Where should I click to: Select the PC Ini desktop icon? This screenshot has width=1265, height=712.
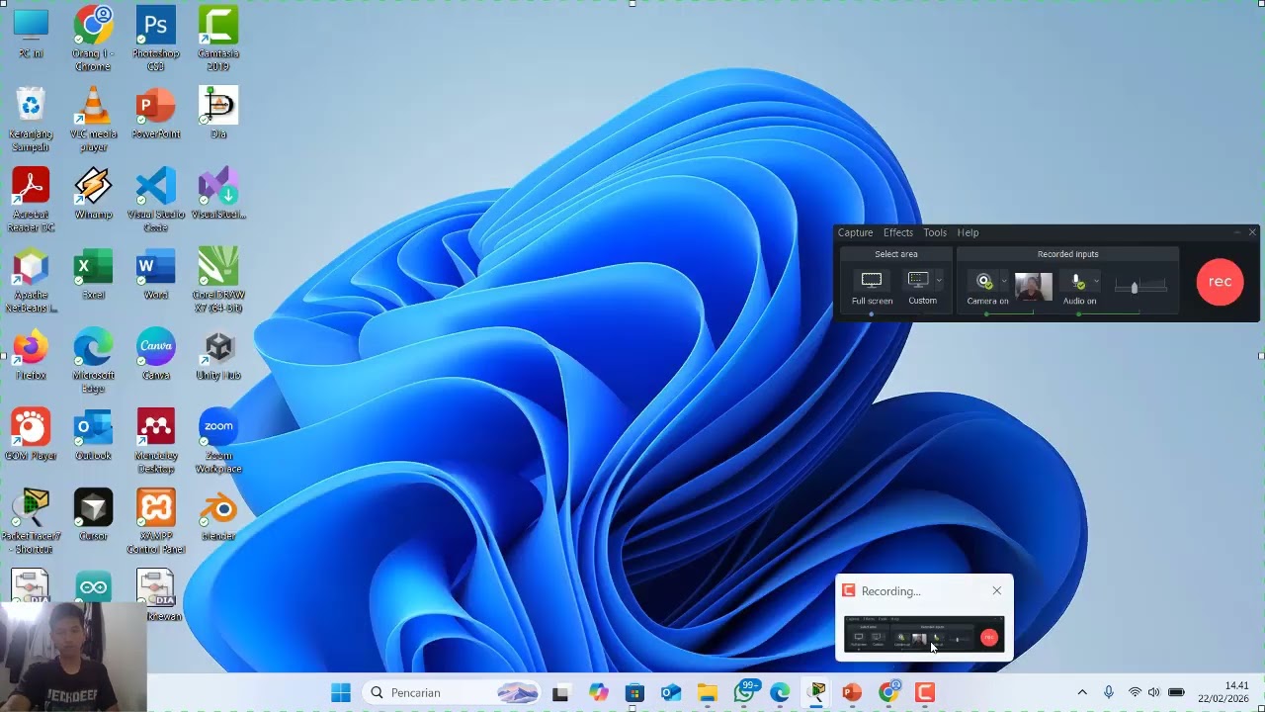pyautogui.click(x=31, y=34)
